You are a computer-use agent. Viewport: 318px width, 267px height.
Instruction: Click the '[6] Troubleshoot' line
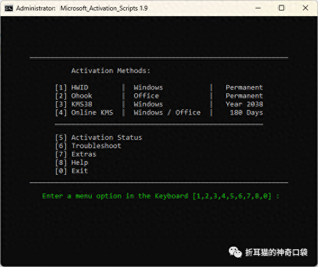(x=88, y=145)
